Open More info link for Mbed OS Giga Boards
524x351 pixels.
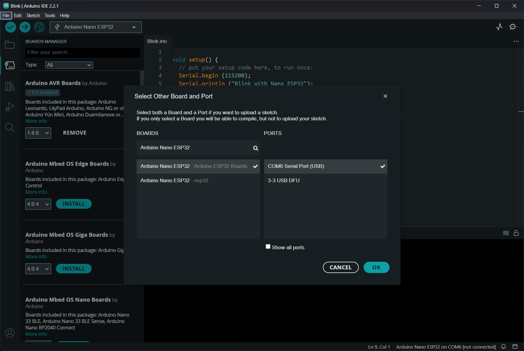coord(36,257)
